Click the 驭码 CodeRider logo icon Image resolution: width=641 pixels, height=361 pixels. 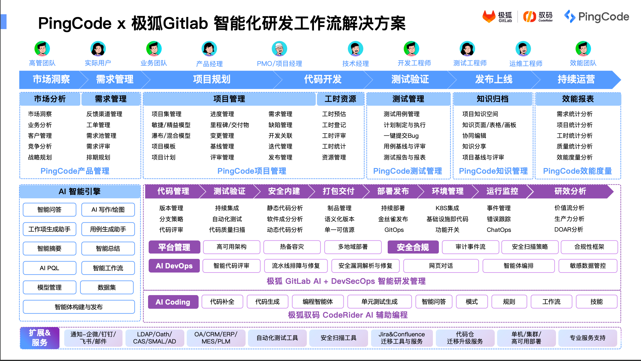click(529, 17)
